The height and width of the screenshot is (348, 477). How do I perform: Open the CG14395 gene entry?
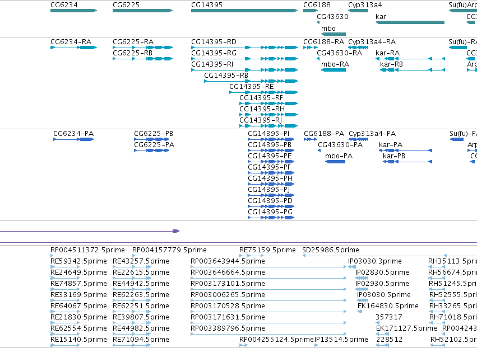244,11
